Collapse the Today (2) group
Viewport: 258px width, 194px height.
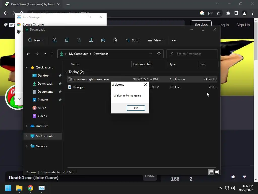click(66, 72)
